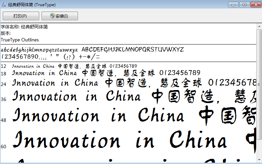Screen dimensions: 262x164
Task: Maximize the font viewer window
Action: pyautogui.click(x=244, y=4)
